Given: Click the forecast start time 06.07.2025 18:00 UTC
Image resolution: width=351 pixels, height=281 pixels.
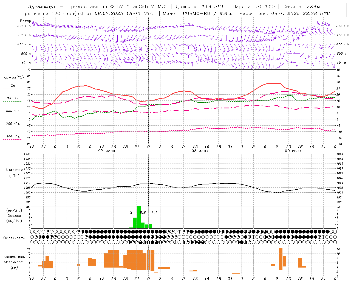Looking at the screenshot, I should 124,13.
